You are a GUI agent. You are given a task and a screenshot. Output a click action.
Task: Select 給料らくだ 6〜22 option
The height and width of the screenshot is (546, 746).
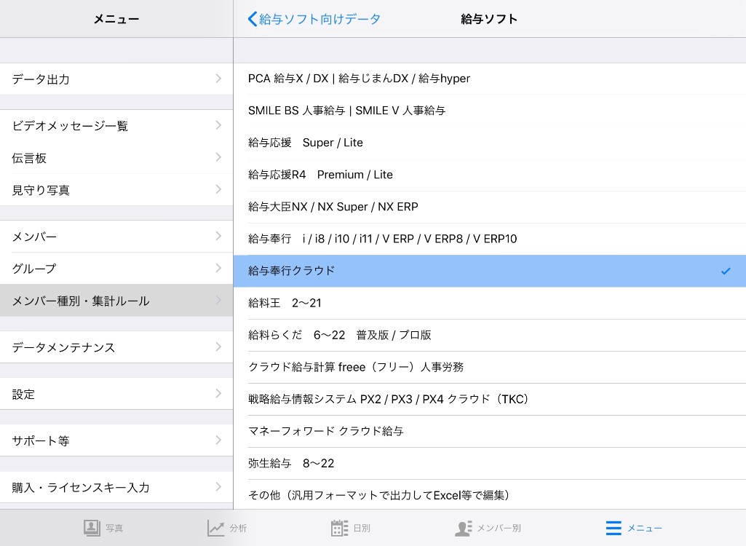pos(490,335)
